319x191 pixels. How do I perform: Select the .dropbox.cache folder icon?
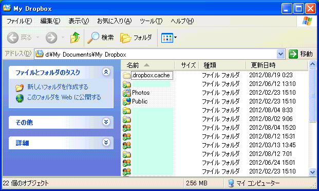point(126,75)
